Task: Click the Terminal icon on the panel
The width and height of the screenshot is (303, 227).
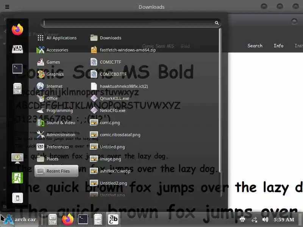Action: coord(83,219)
